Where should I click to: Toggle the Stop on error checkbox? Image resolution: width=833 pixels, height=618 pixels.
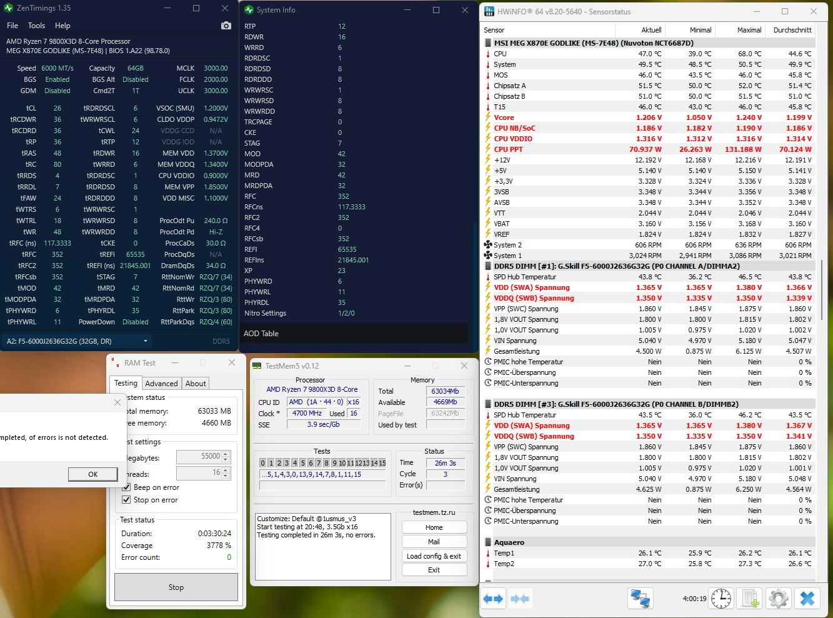(x=126, y=500)
